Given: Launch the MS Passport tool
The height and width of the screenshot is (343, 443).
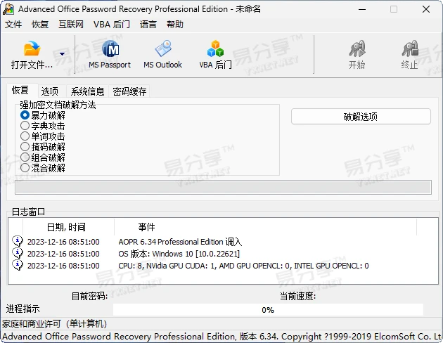Looking at the screenshot, I should 110,55.
